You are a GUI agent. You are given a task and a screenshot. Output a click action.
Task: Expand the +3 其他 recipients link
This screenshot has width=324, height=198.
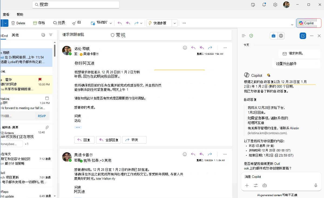tap(106, 160)
